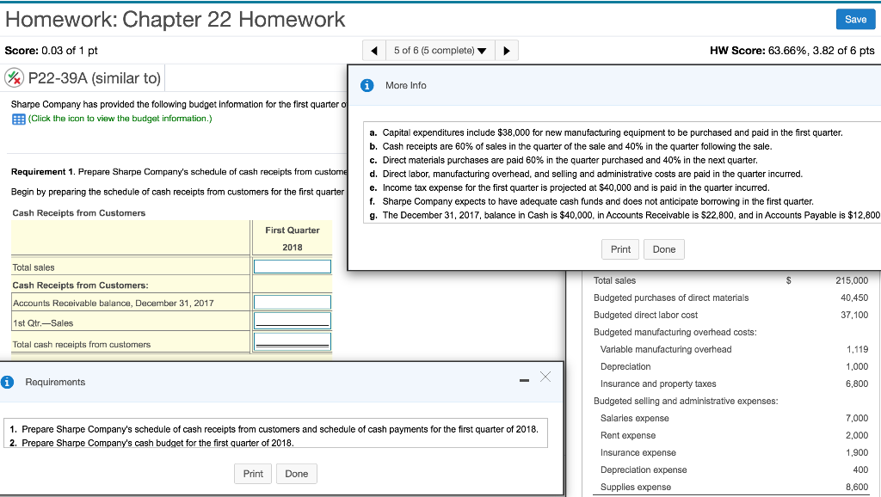The width and height of the screenshot is (881, 497).
Task: Click the 1st Qtr Sales input field
Action: pyautogui.click(x=293, y=321)
